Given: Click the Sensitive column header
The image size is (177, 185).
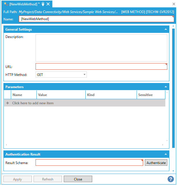Looking at the screenshot, I should point(150,95).
